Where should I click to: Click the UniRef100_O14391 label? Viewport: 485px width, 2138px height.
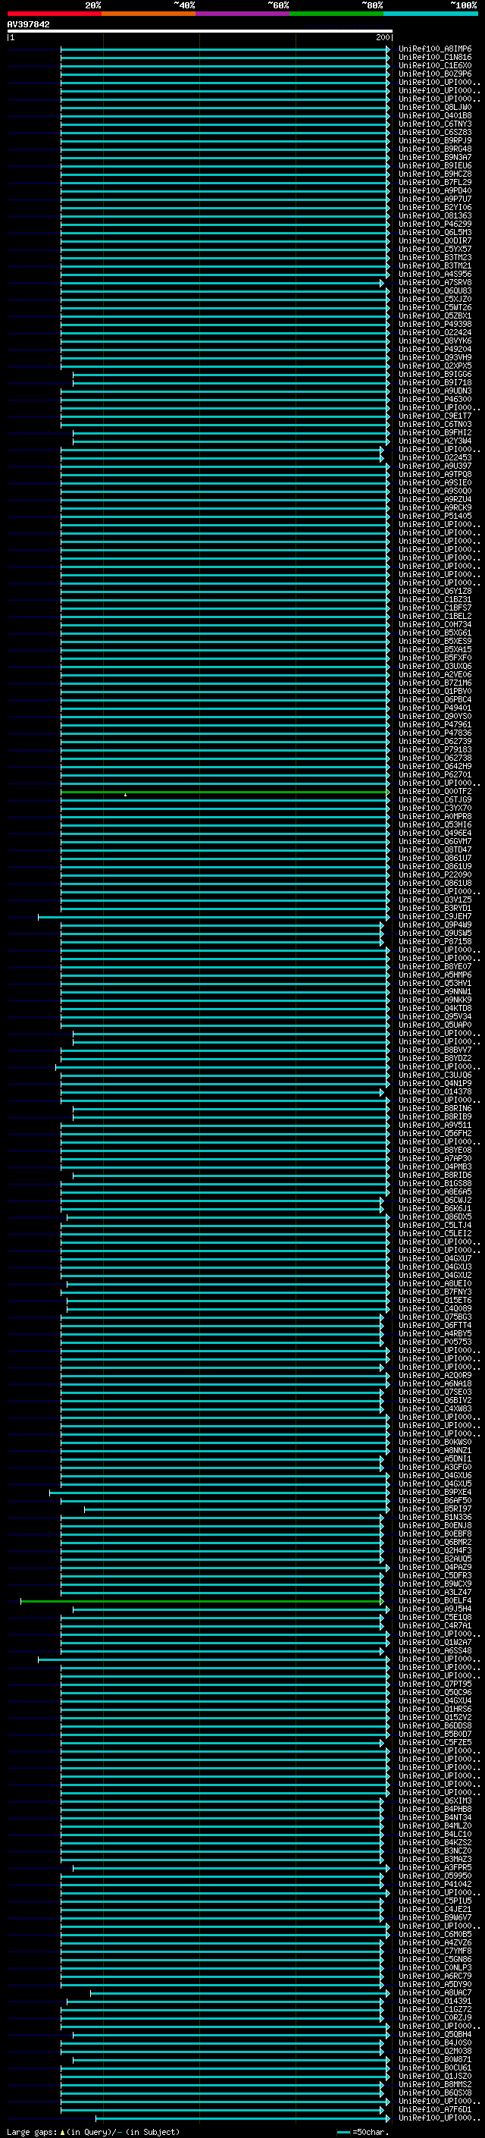[x=435, y=2001]
